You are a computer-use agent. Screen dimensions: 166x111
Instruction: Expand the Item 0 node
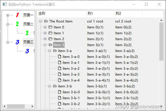[x=45, y=27]
